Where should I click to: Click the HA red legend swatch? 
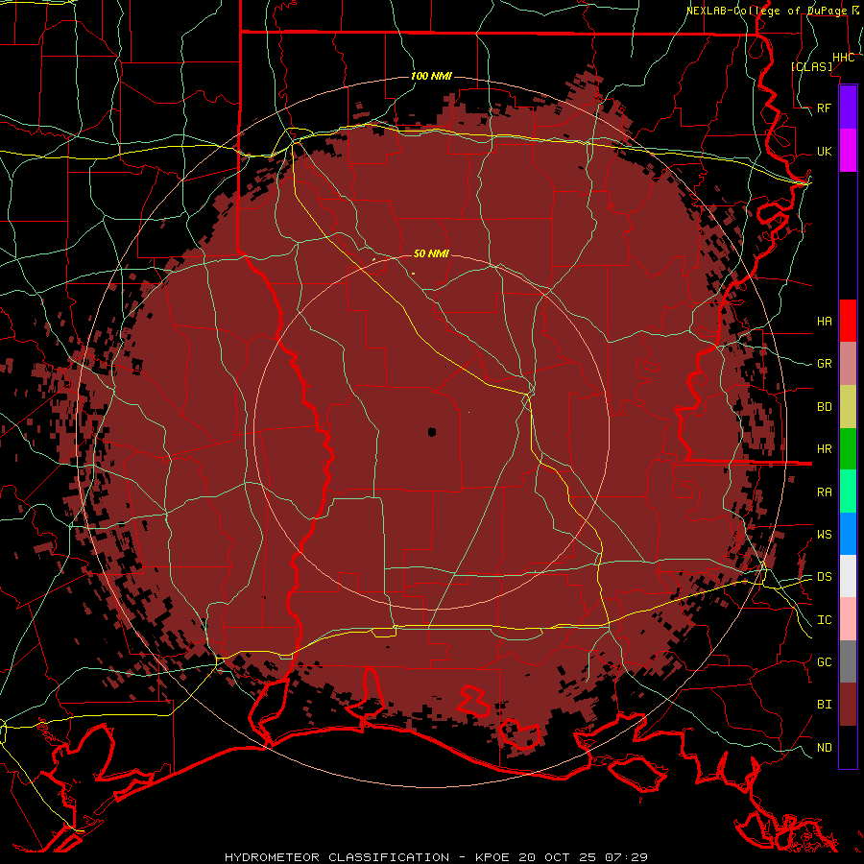[x=848, y=321]
